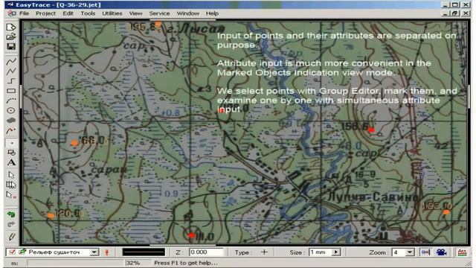Open the File menu
This screenshot has width=476, height=268.
click(x=24, y=13)
